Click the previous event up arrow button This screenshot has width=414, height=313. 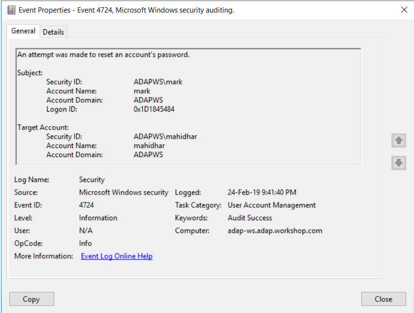(x=398, y=140)
